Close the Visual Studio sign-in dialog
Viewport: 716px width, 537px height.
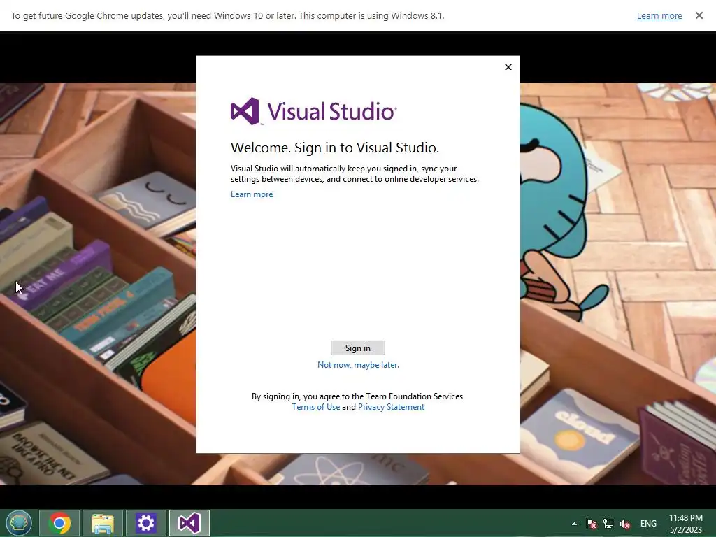point(508,67)
